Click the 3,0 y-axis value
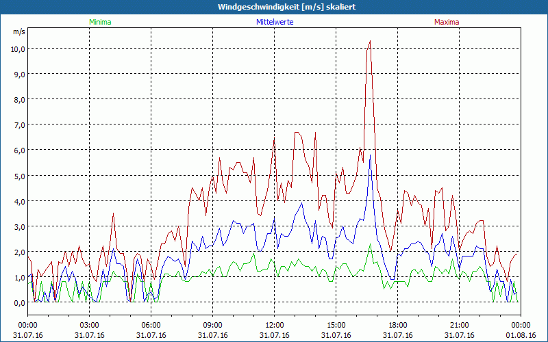This screenshot has height=342, width=548. [x=20, y=227]
